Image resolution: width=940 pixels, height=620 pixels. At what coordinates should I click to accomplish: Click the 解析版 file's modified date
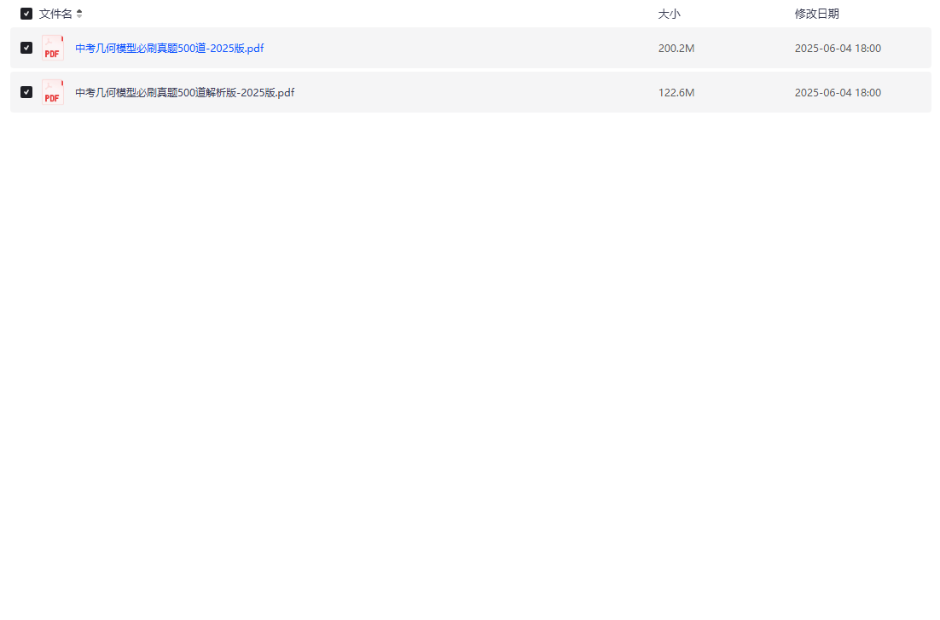[x=837, y=93]
